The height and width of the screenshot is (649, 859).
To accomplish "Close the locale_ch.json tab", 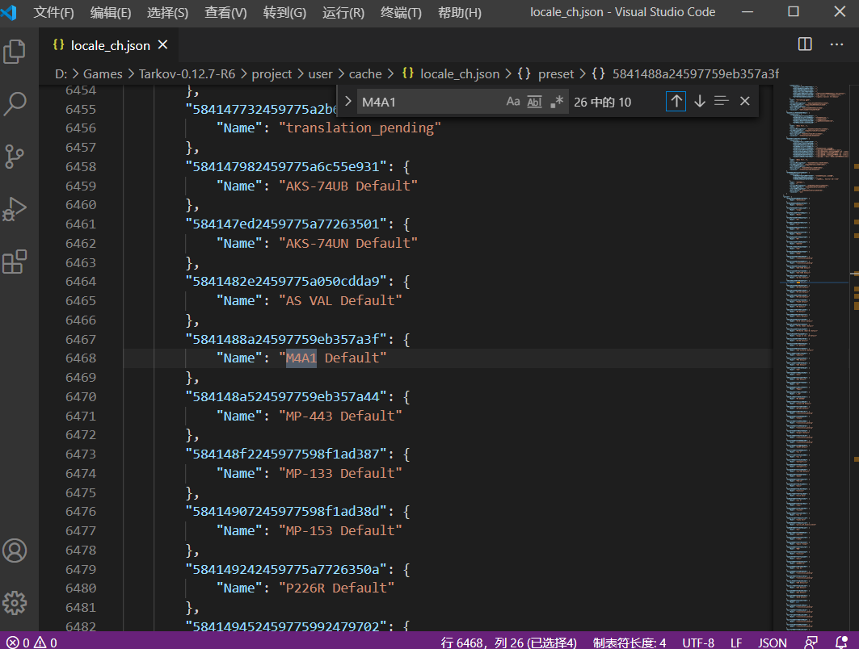I will tap(162, 45).
